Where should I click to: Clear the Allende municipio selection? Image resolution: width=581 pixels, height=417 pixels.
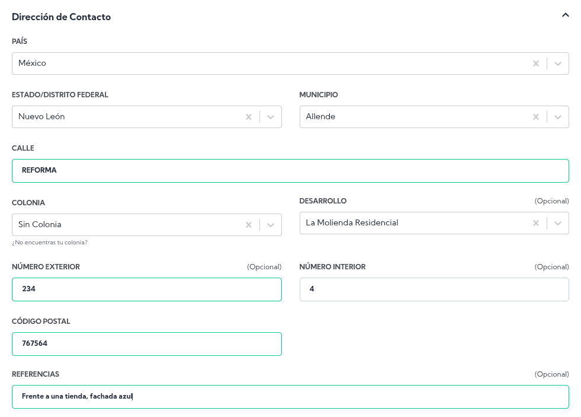(535, 117)
